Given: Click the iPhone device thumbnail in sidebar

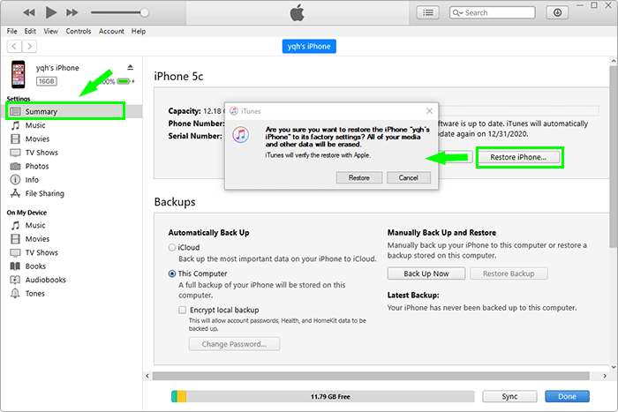Looking at the screenshot, I should (x=18, y=74).
